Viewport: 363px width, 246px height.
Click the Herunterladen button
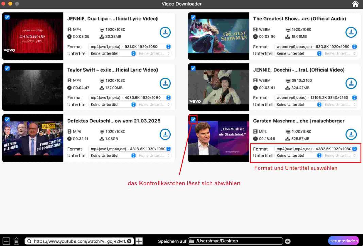point(343,241)
